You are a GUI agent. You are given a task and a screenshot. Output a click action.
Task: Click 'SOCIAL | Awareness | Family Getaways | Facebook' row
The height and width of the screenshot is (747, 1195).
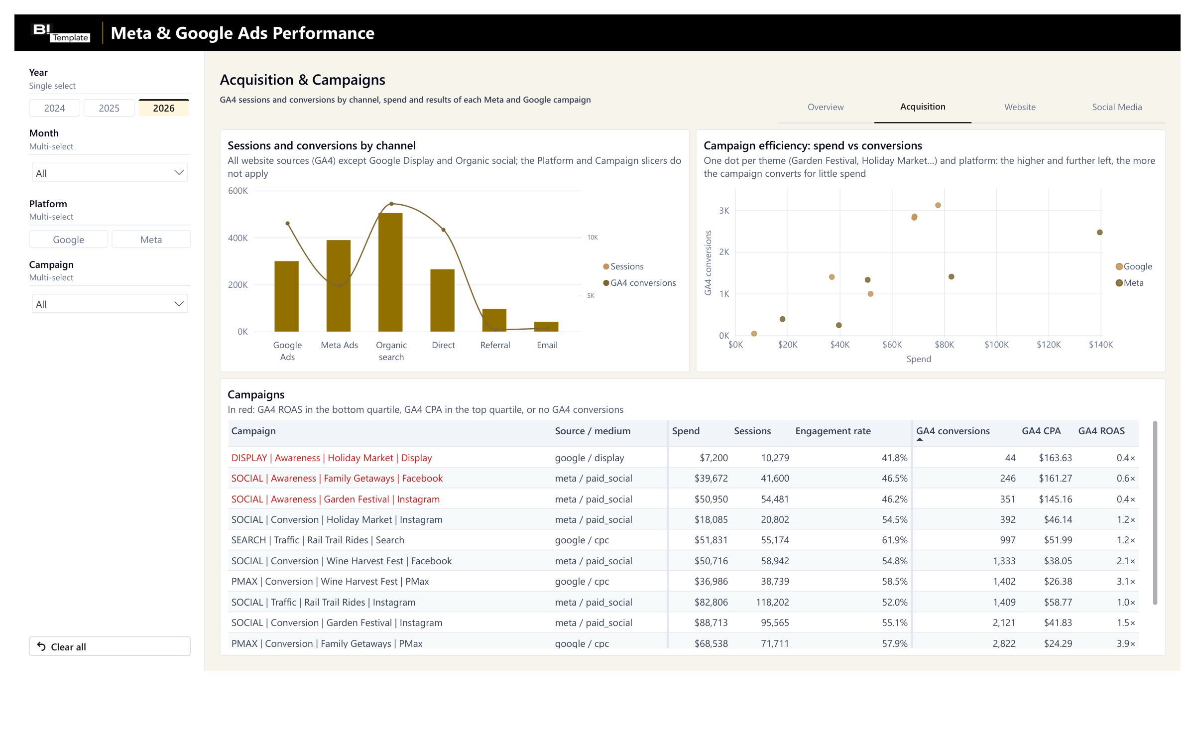pos(684,478)
